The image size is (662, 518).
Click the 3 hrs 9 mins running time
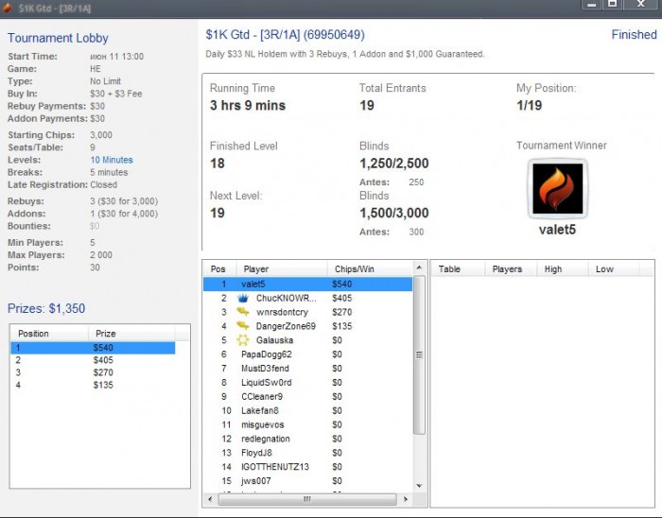[248, 106]
